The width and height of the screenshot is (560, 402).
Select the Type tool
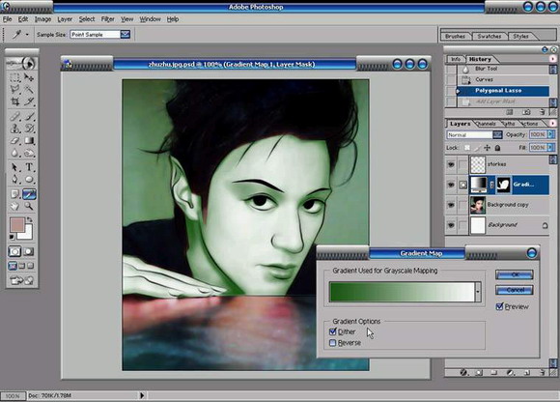pos(29,167)
